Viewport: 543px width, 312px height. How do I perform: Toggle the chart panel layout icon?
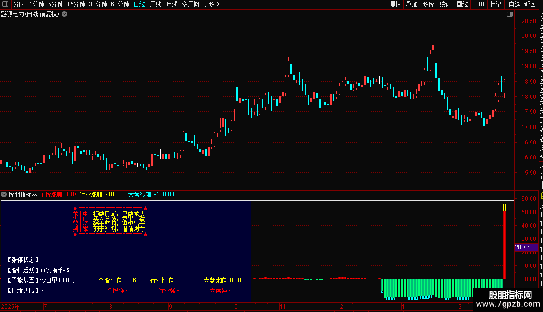(x=510, y=14)
